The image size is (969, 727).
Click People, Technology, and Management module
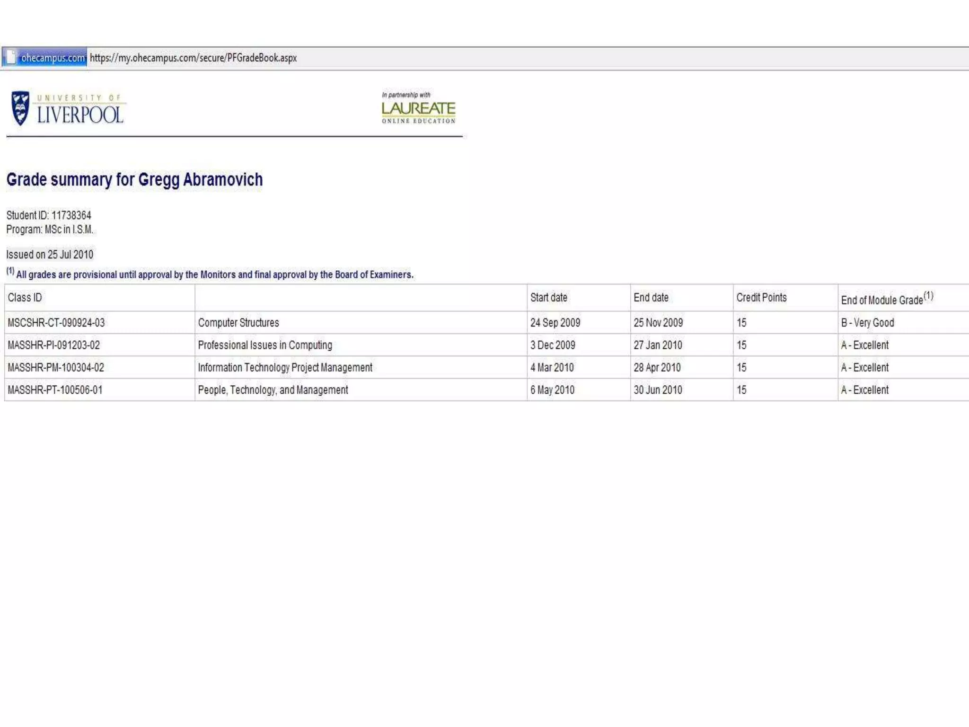click(273, 390)
